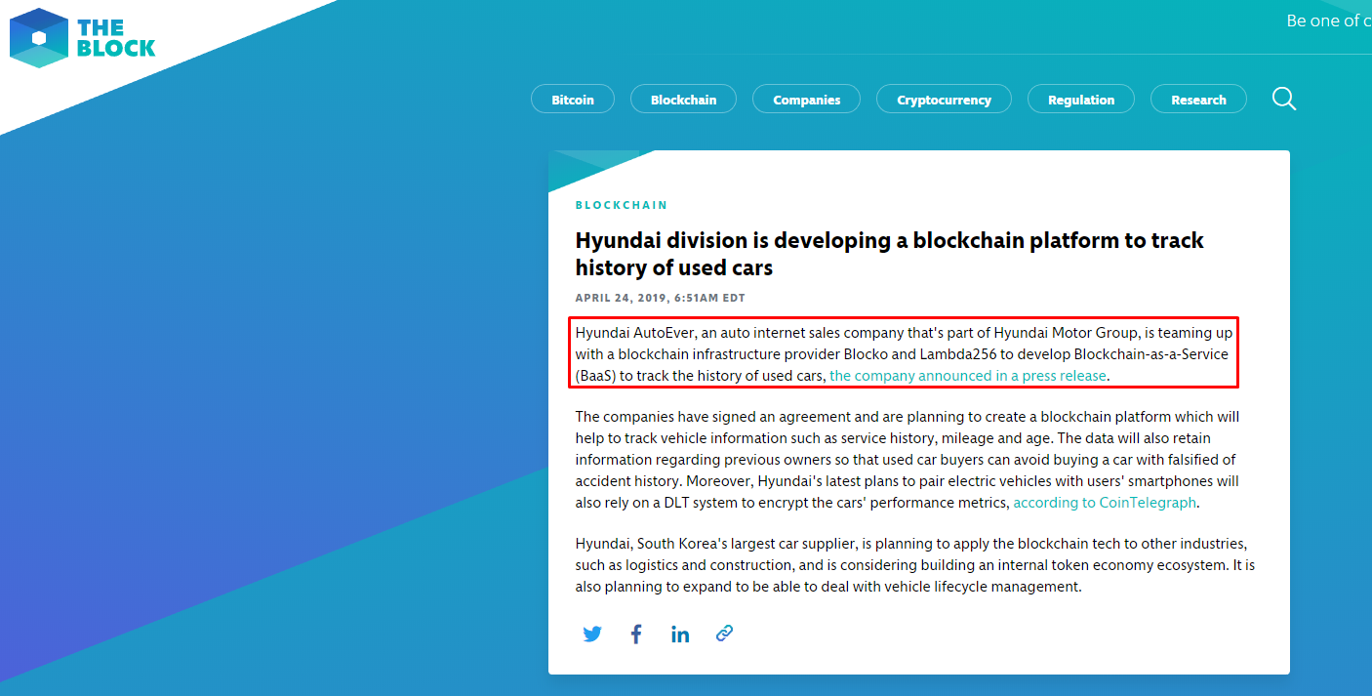This screenshot has width=1372, height=696.
Task: Open the 'according to CoinTelegraph' link
Action: click(x=1105, y=503)
